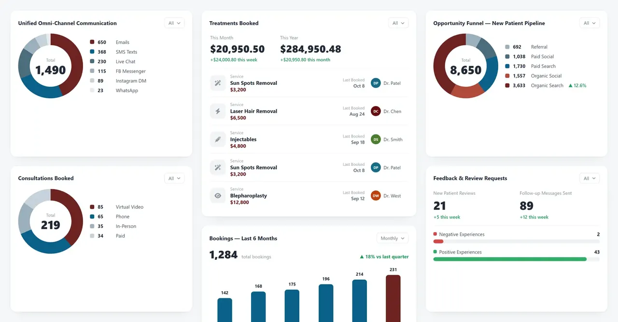Open the Monthly dropdown in Bookings card
The height and width of the screenshot is (322, 618).
[x=393, y=238]
